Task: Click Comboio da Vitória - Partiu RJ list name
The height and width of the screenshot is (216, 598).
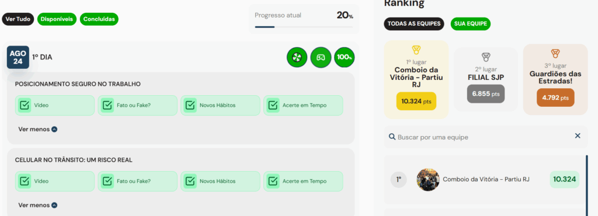Action: coord(486,179)
